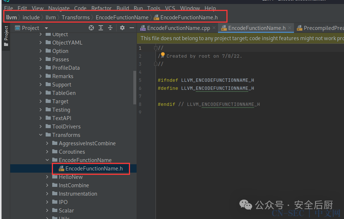Open the Refactor menu
This screenshot has height=219, width=344.
point(102,8)
